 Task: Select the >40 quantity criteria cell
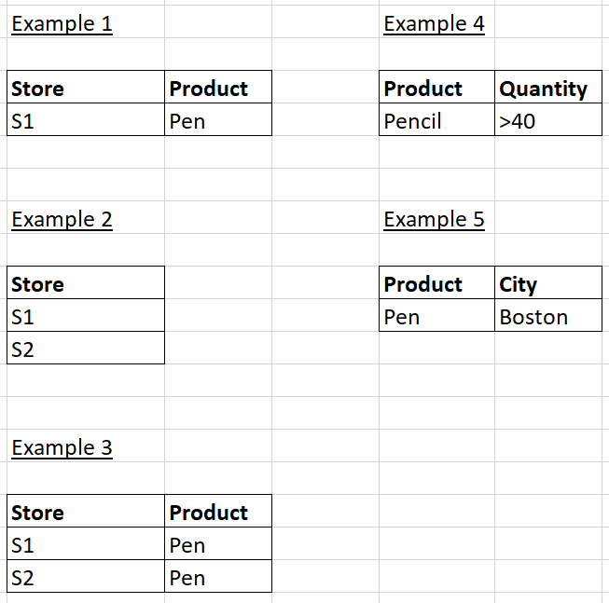[x=547, y=121]
